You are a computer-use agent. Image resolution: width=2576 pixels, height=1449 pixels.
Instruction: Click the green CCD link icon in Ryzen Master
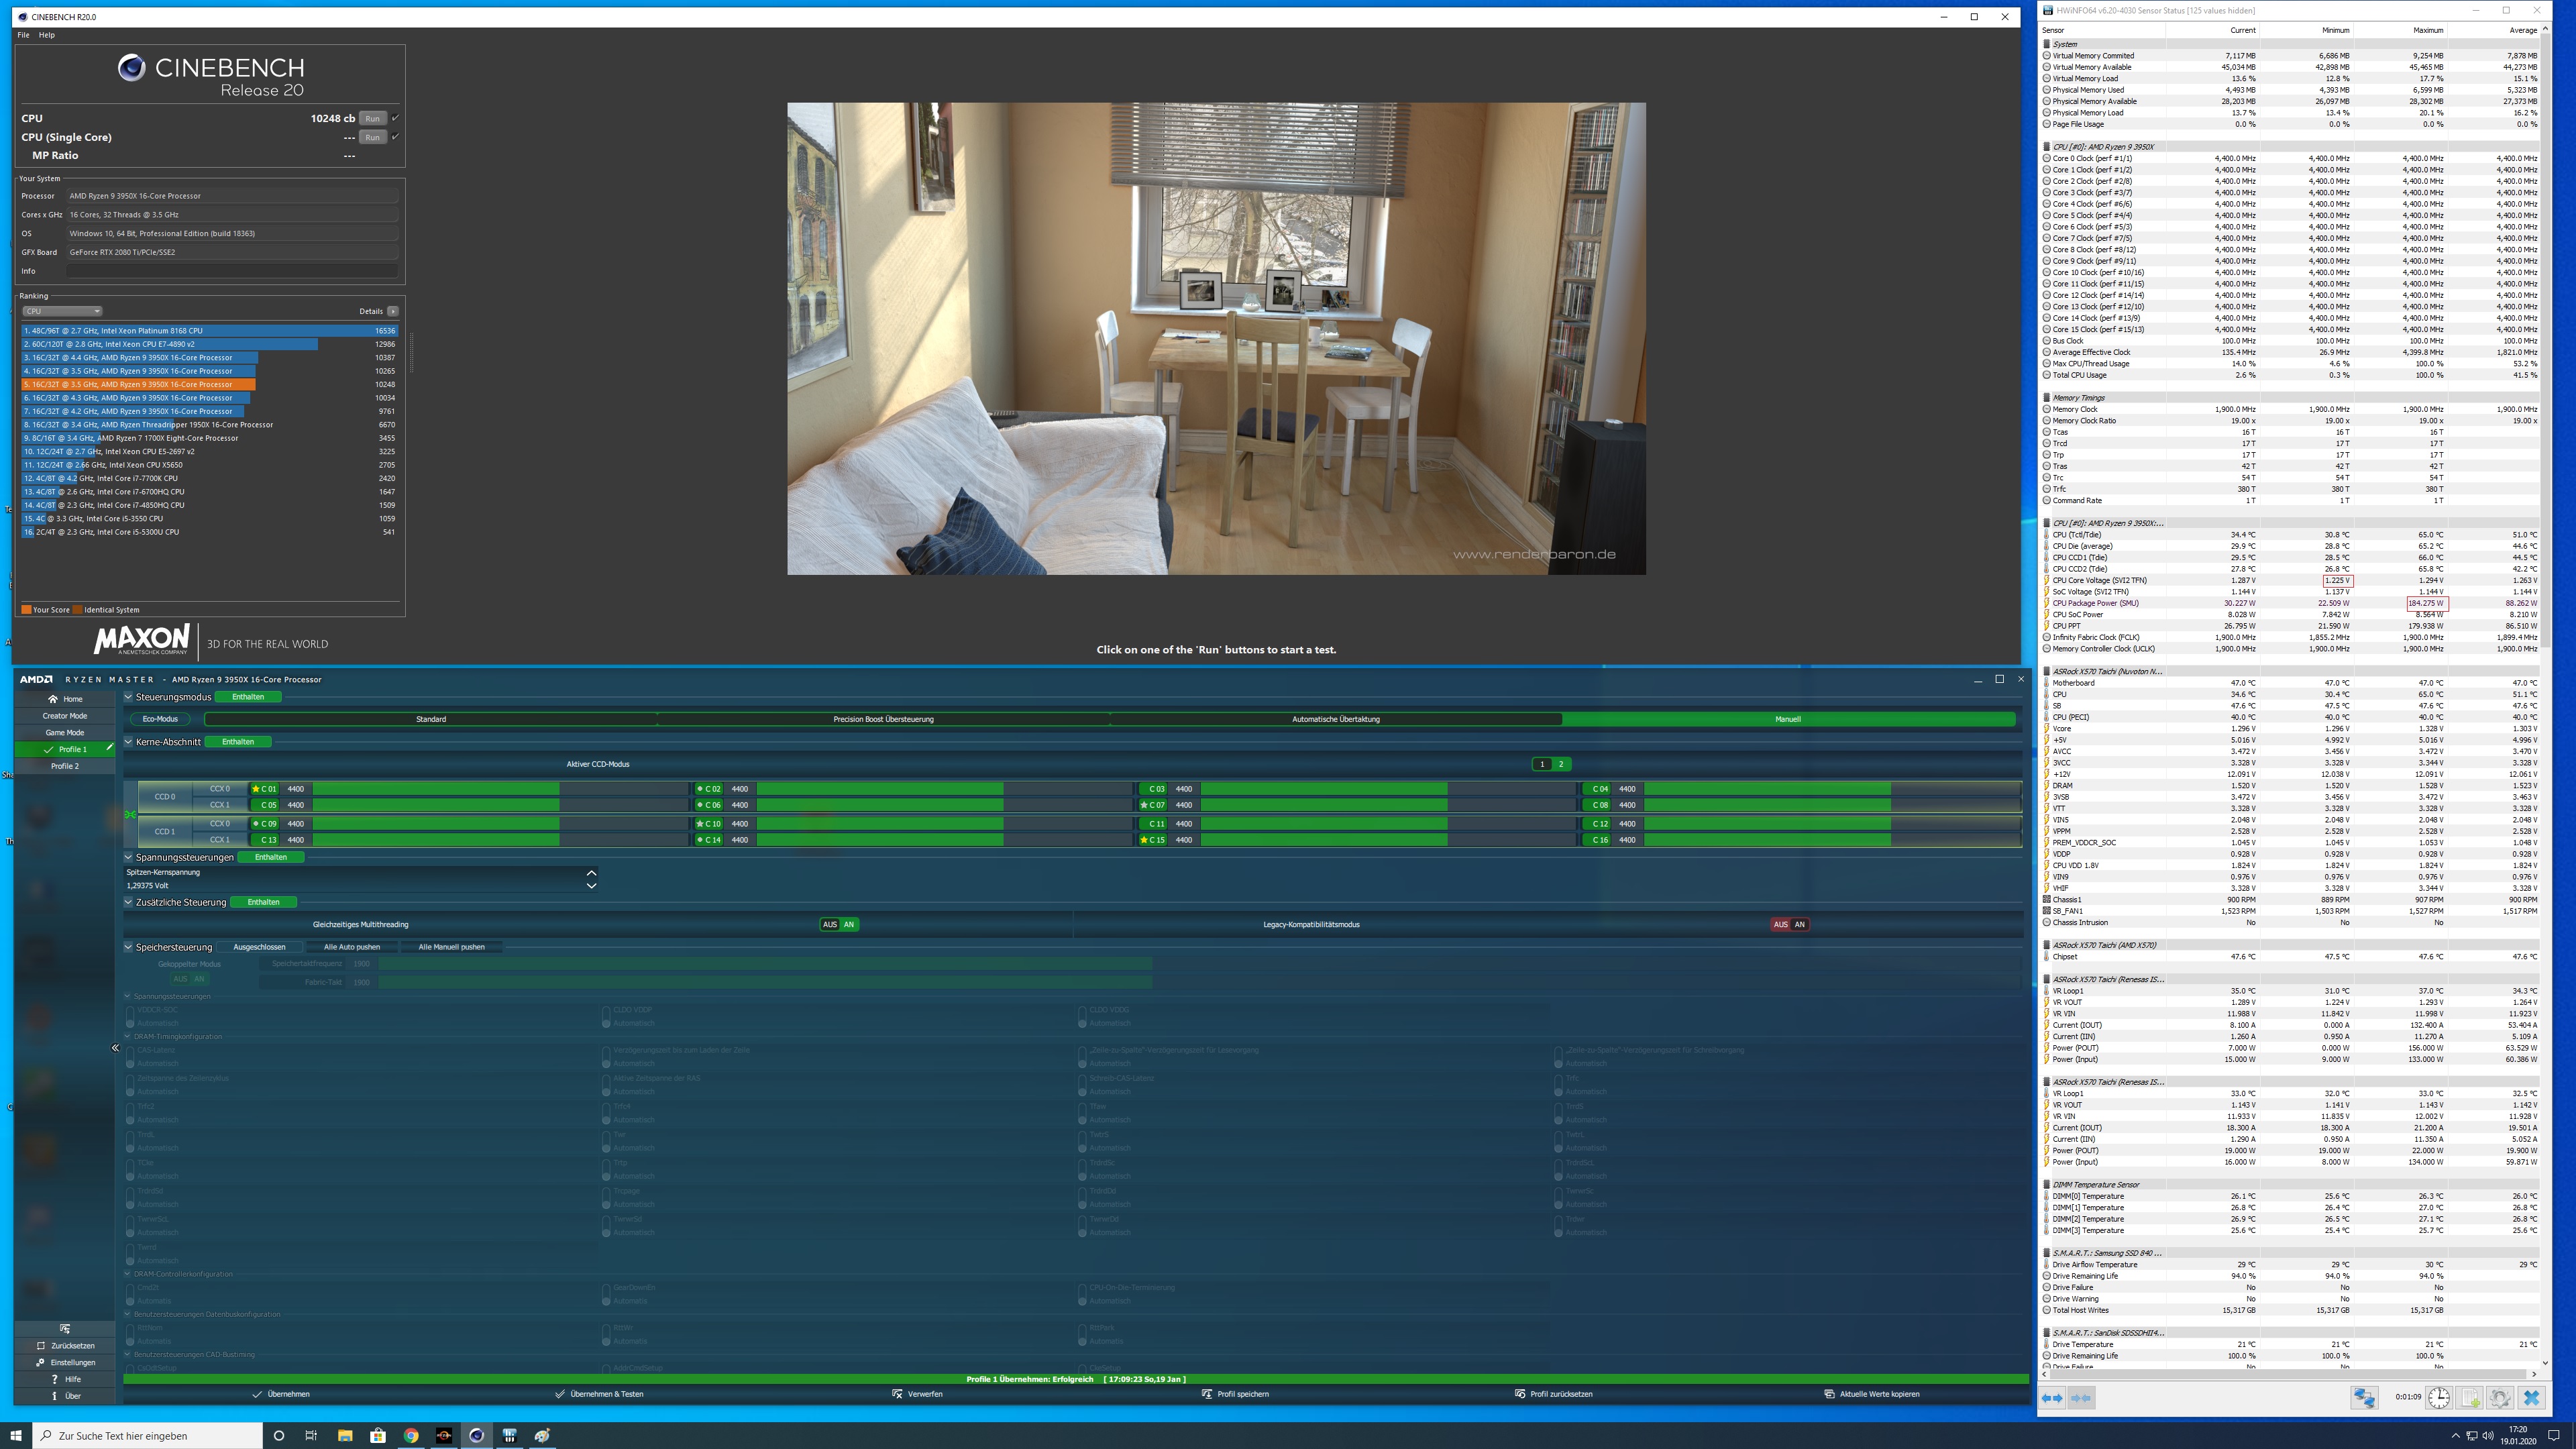tap(130, 815)
